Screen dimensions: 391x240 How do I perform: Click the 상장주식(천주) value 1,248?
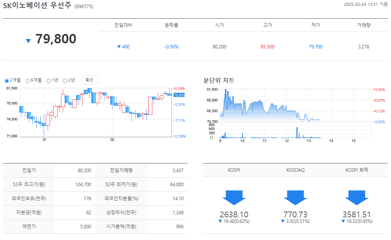(x=178, y=213)
